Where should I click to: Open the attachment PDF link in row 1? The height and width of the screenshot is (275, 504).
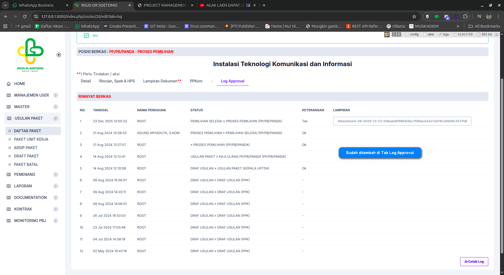(x=402, y=121)
